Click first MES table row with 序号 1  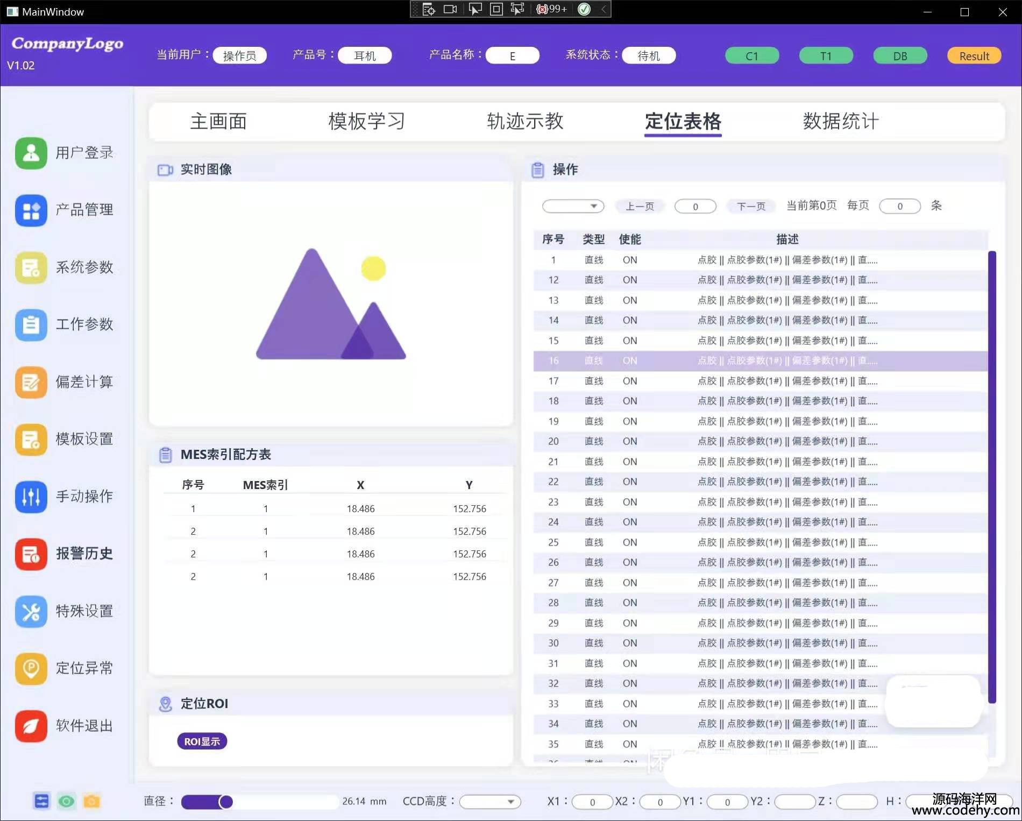coord(335,509)
